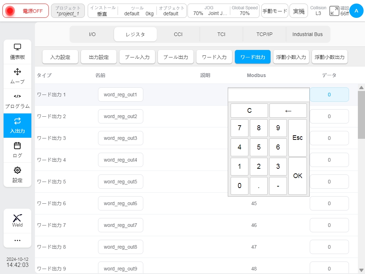The height and width of the screenshot is (274, 365).
Task: Toggle the 手動モード manual mode button
Action: (x=275, y=11)
